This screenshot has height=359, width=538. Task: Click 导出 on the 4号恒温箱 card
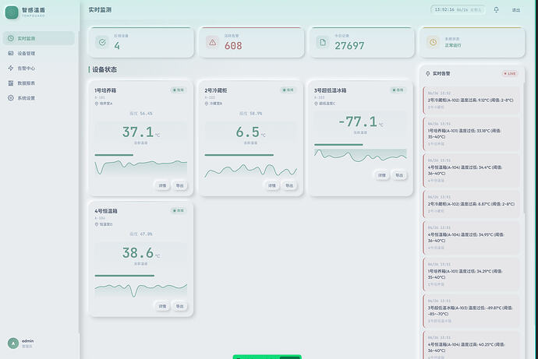[x=180, y=306]
